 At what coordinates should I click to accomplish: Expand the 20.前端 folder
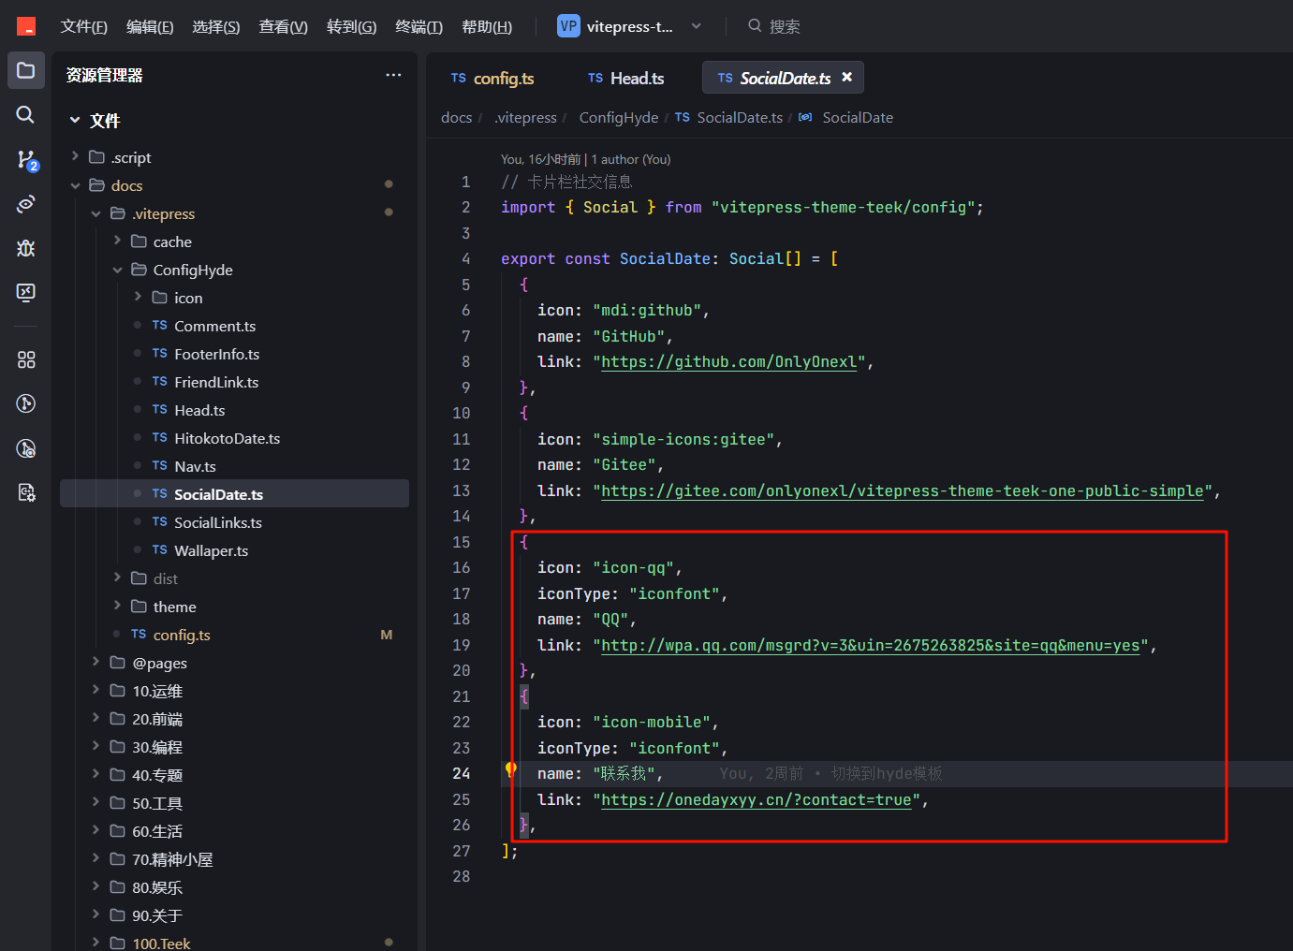pos(96,718)
